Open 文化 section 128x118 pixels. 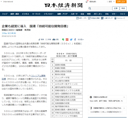pyautogui.click(x=107, y=14)
